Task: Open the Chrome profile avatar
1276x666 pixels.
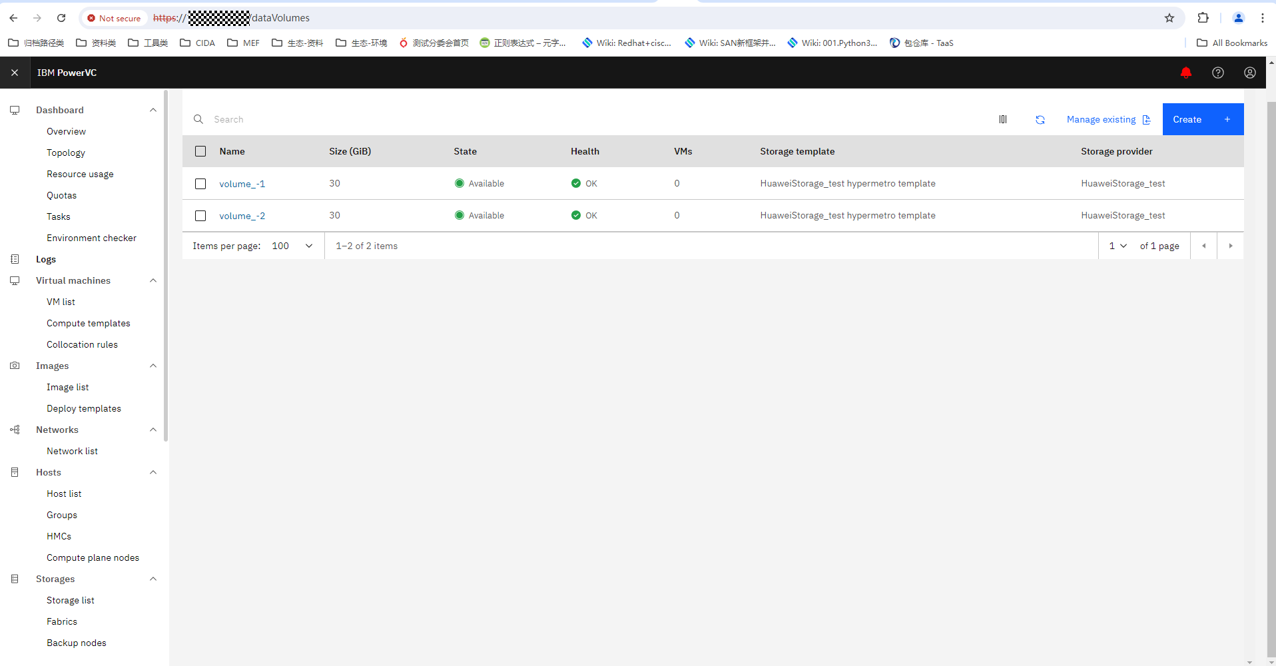Action: [1238, 18]
